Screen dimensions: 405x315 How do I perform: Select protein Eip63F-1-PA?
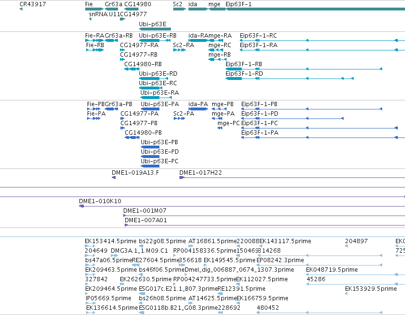(259, 133)
